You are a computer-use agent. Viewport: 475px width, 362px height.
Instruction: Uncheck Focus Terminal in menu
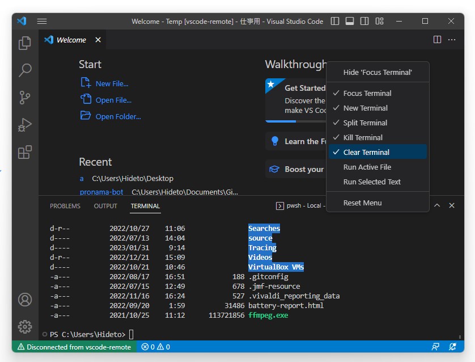click(x=378, y=94)
